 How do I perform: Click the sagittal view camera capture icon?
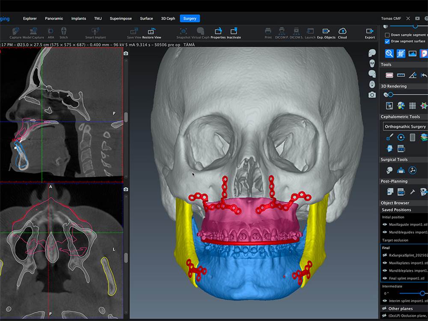click(126, 53)
